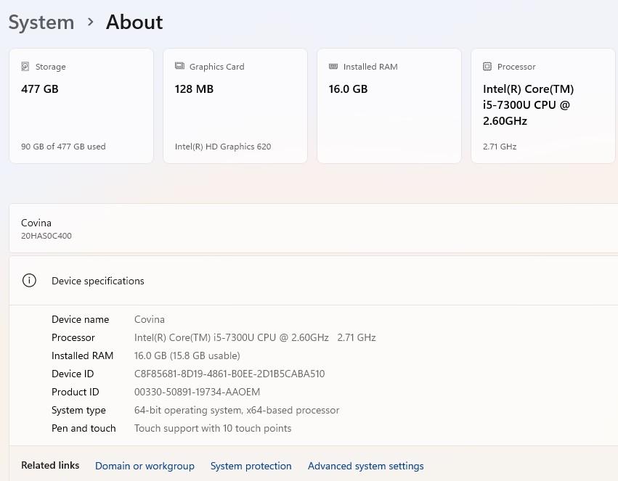Image resolution: width=618 pixels, height=481 pixels.
Task: Click the Processor chip icon
Action: 487,66
